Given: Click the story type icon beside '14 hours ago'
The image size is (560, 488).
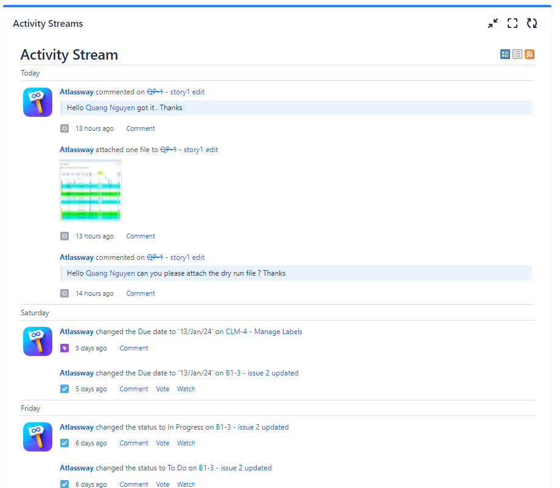Looking at the screenshot, I should coord(64,293).
